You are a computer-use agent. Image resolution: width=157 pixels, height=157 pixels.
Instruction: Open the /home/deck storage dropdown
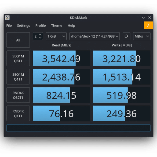[x=95, y=36]
